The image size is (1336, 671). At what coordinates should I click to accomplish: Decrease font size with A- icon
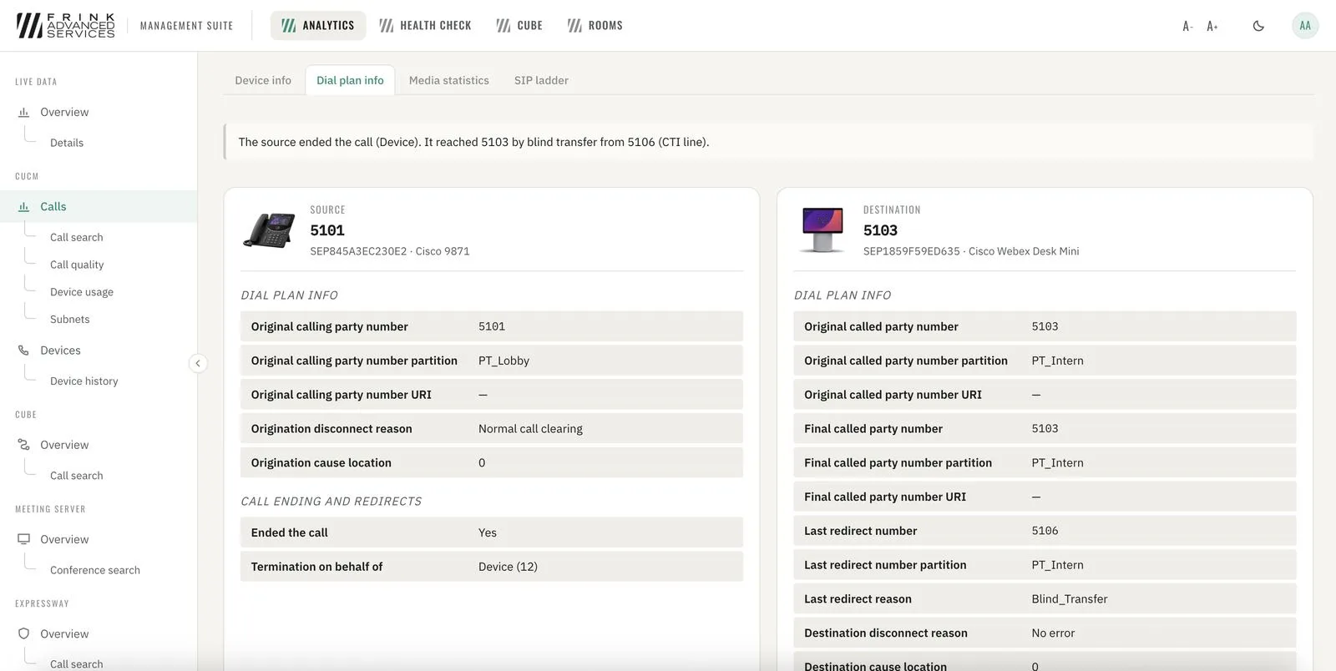(x=1187, y=26)
